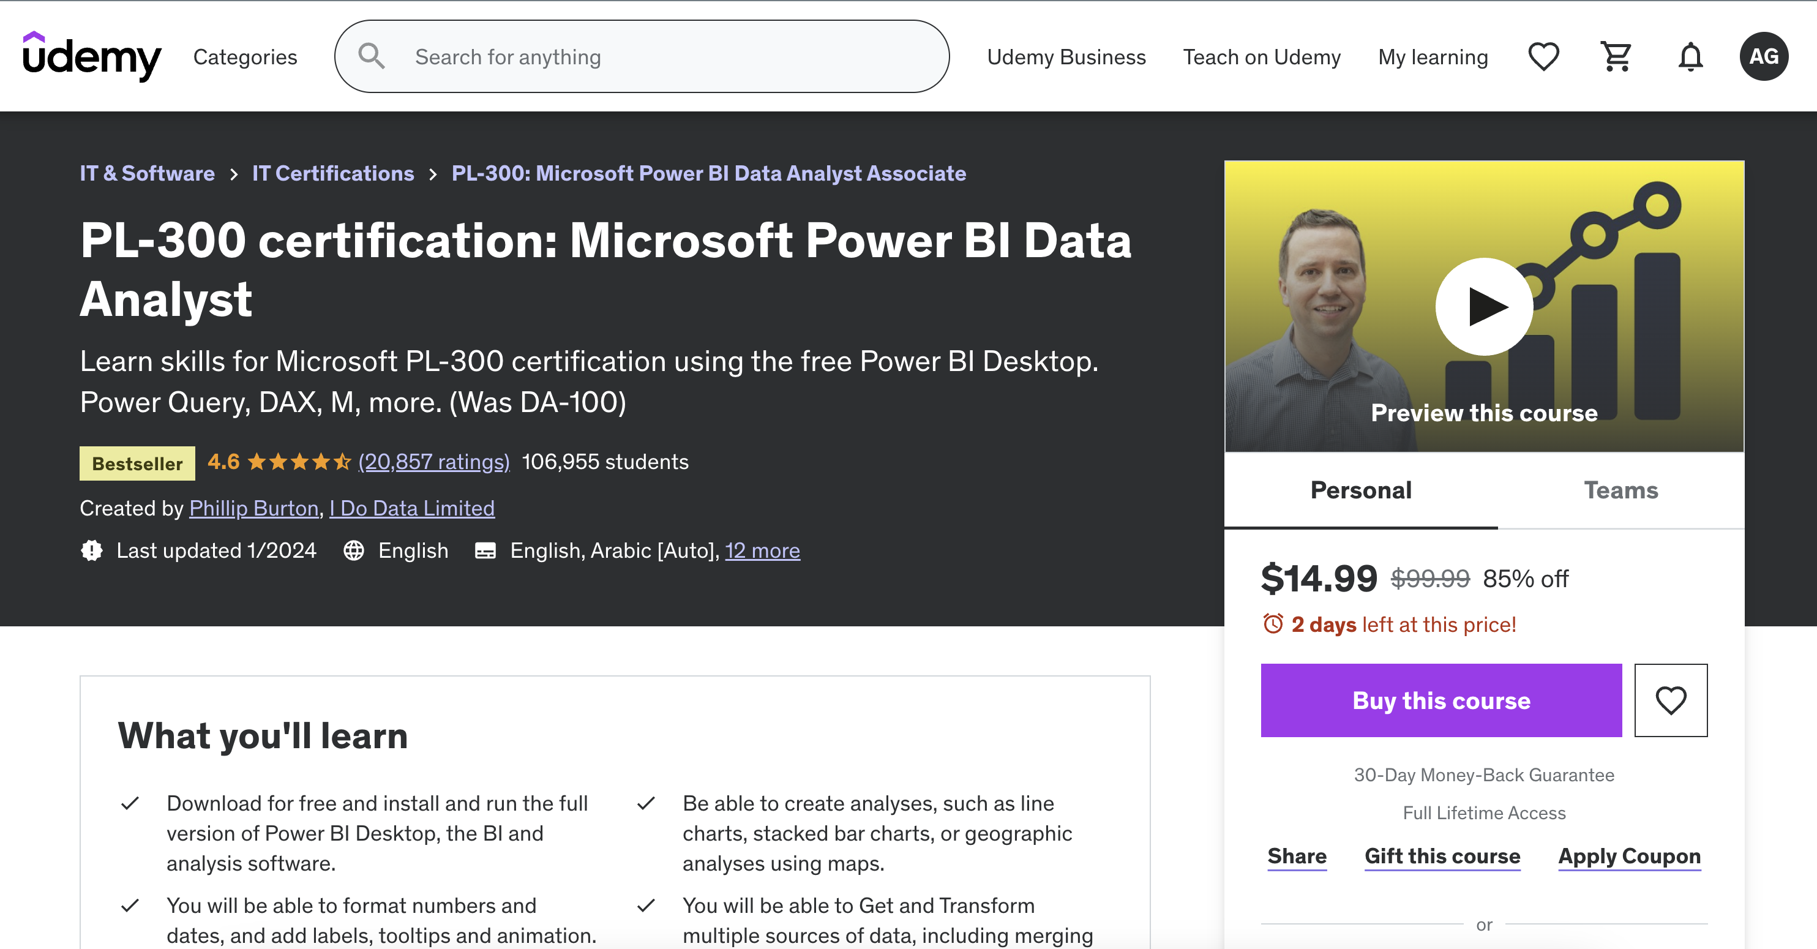Expand the 12 more subtitles link
The image size is (1817, 949).
763,550
